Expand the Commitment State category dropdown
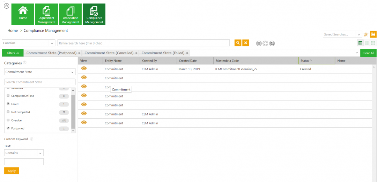 (72, 72)
